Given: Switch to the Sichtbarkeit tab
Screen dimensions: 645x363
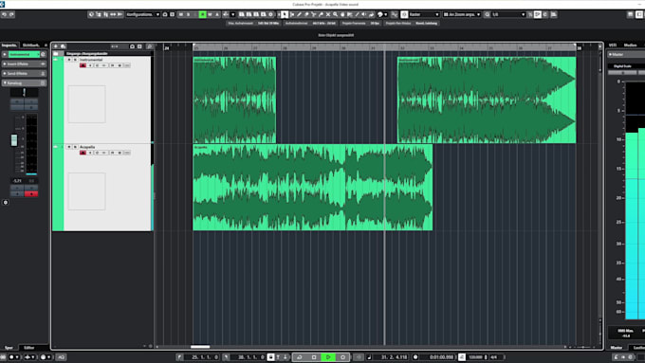Looking at the screenshot, I should click(x=31, y=45).
